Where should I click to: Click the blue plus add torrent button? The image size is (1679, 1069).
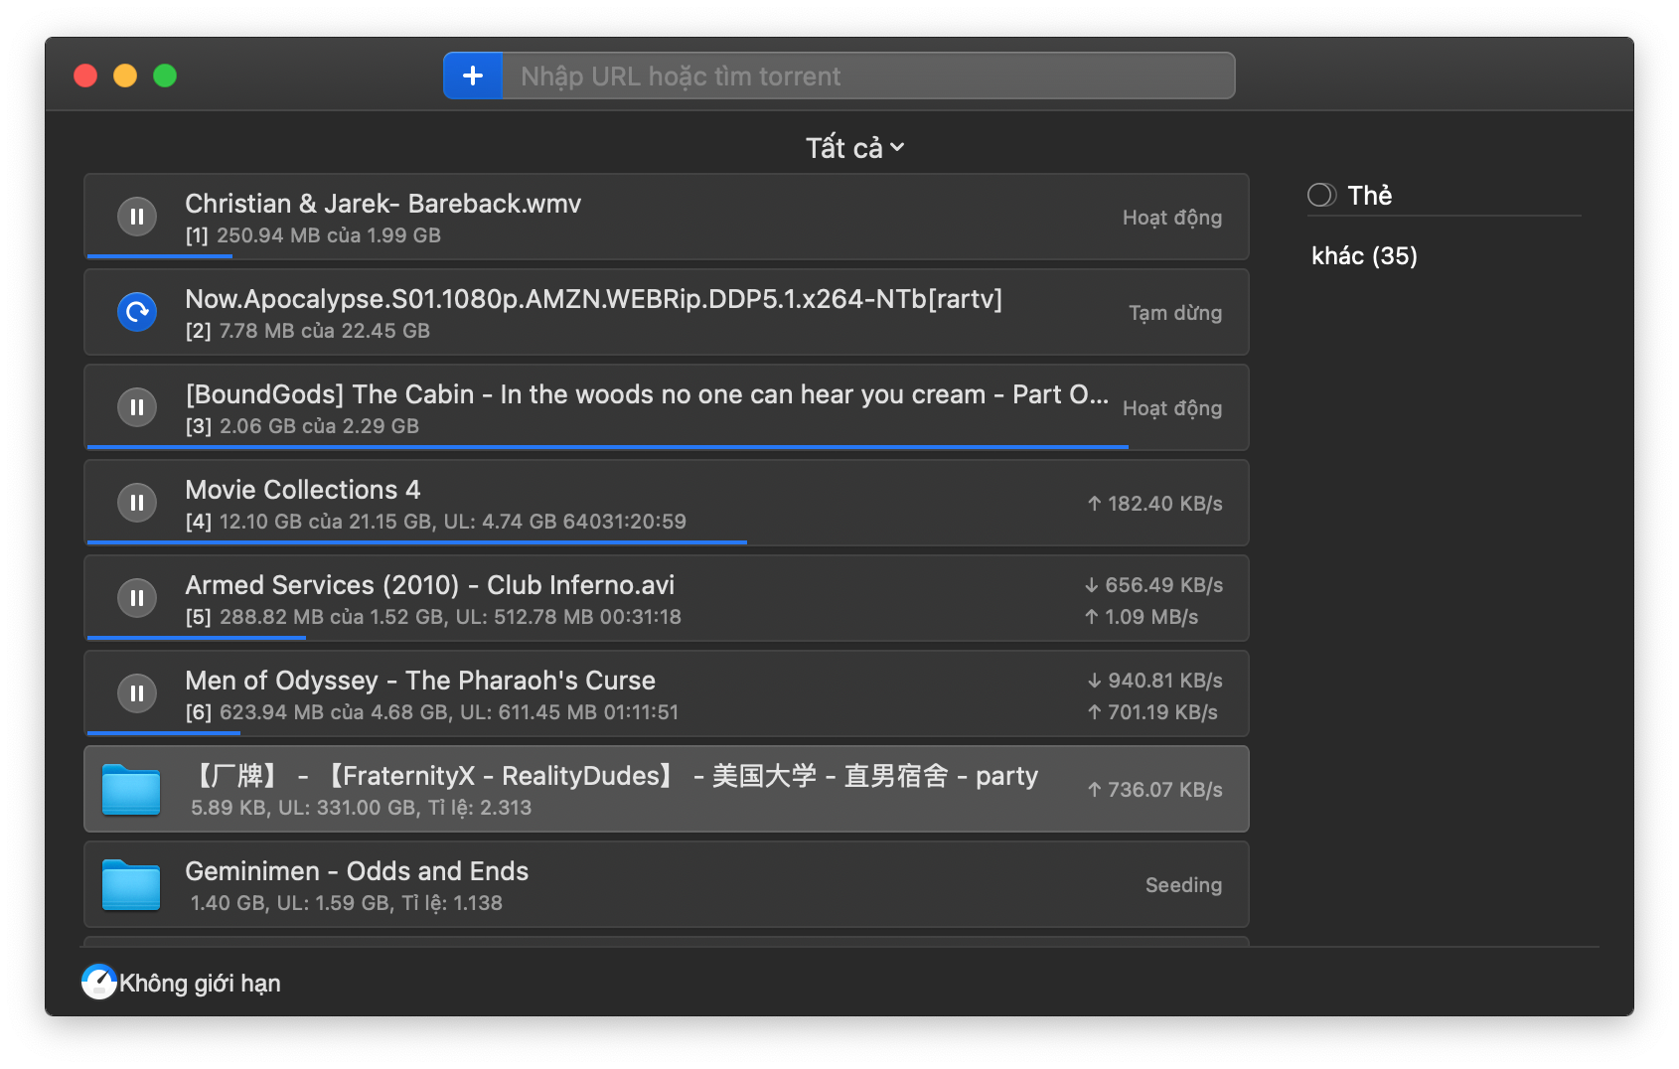(473, 76)
